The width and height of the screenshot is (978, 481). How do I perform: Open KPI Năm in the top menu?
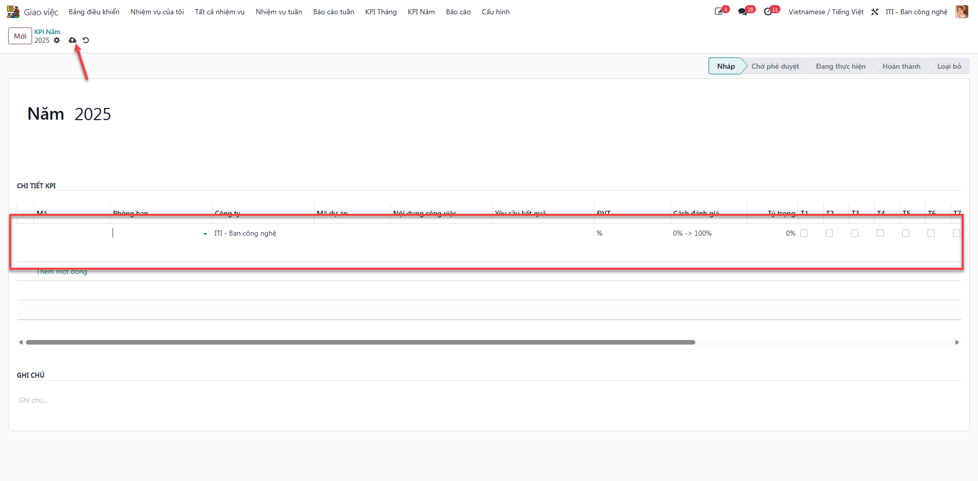pyautogui.click(x=421, y=12)
